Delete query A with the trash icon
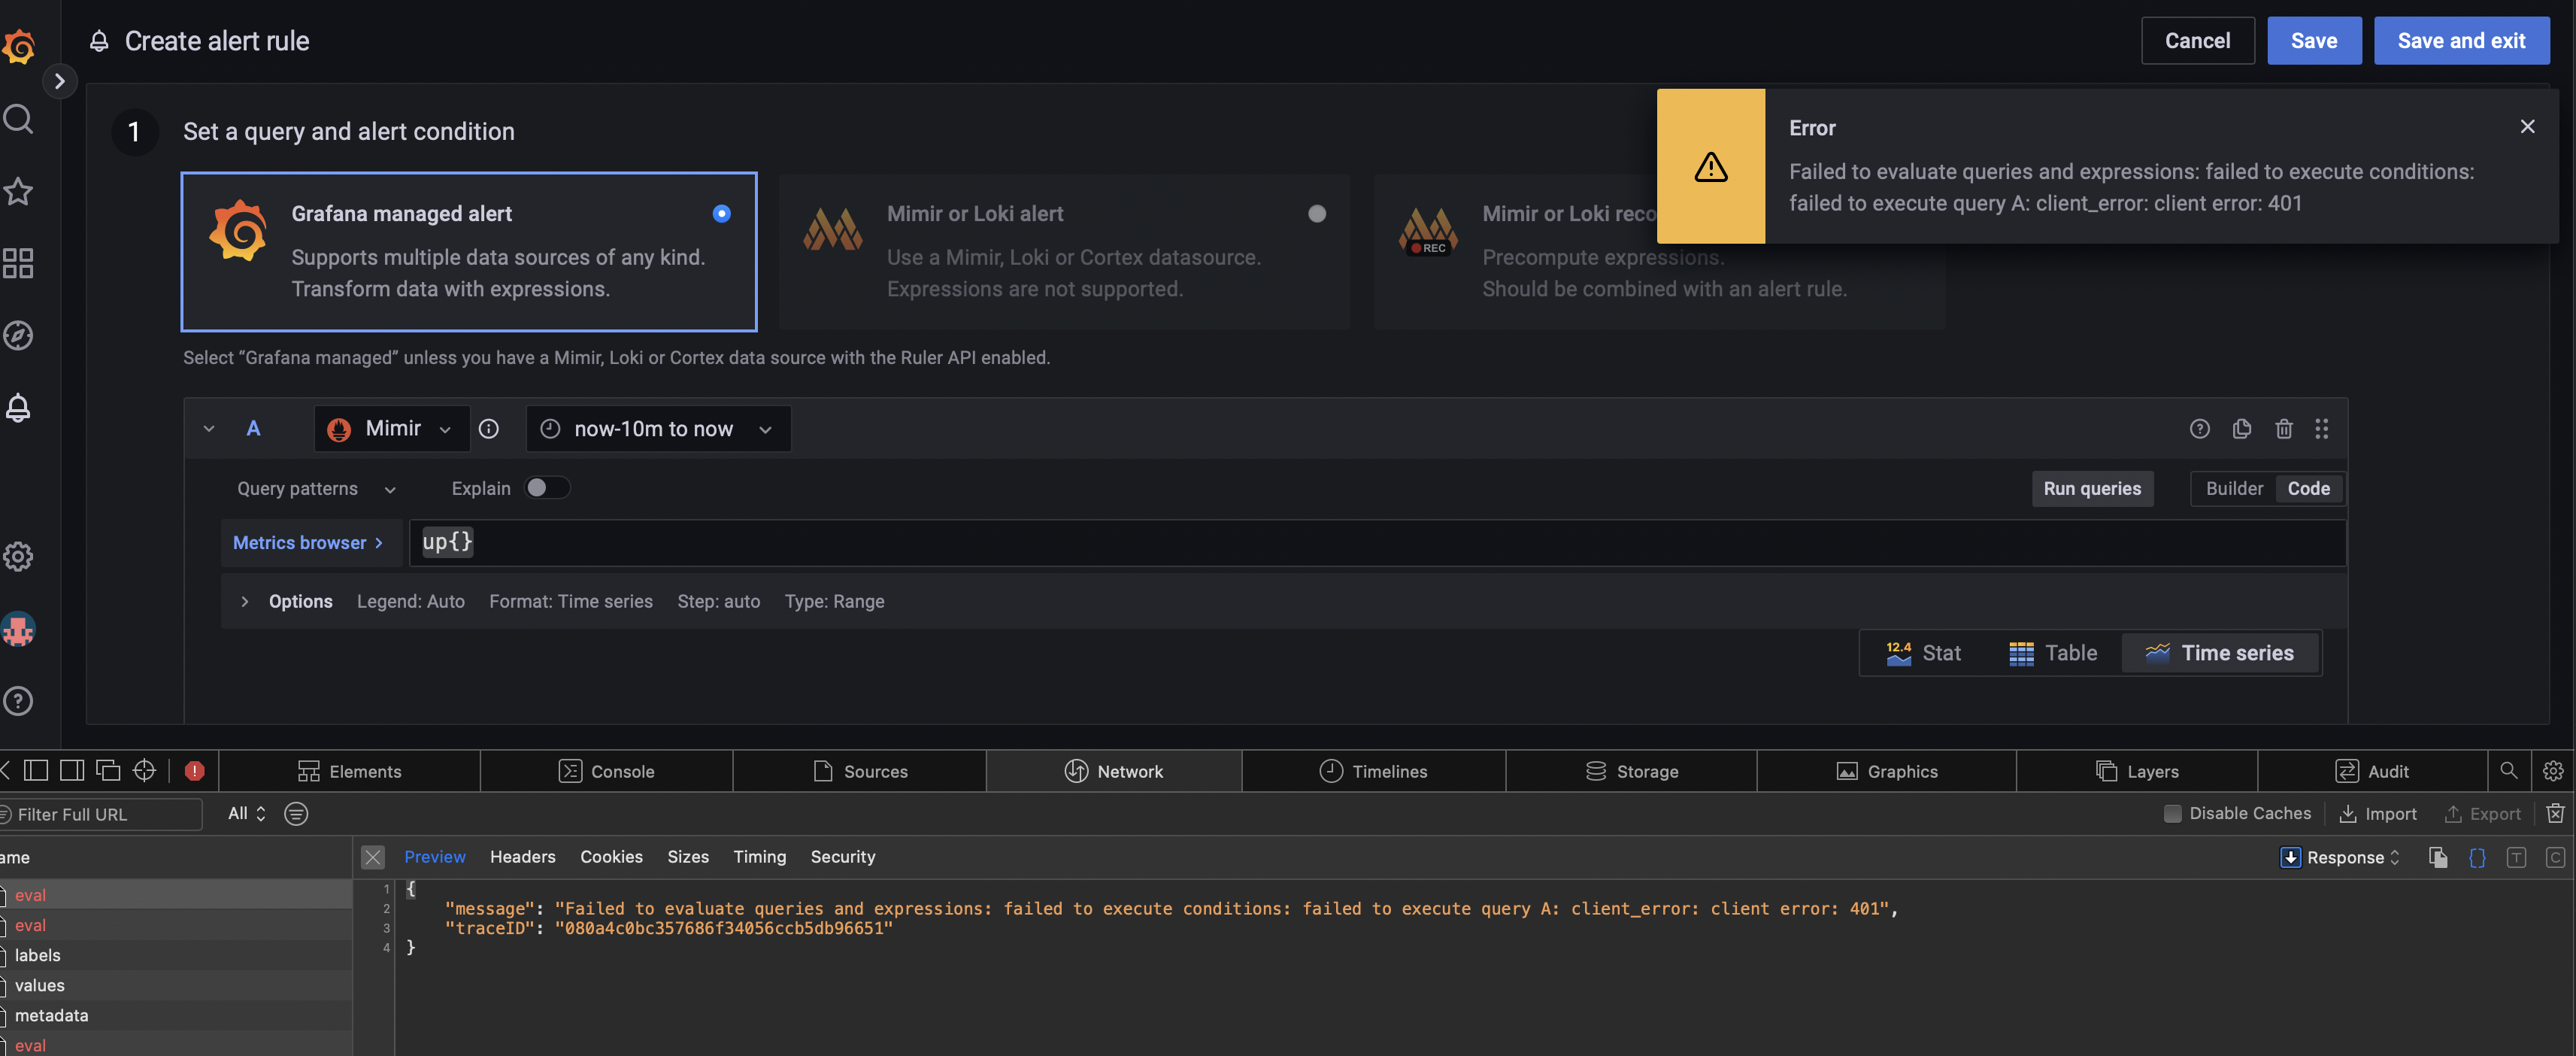This screenshot has height=1056, width=2576. point(2283,428)
